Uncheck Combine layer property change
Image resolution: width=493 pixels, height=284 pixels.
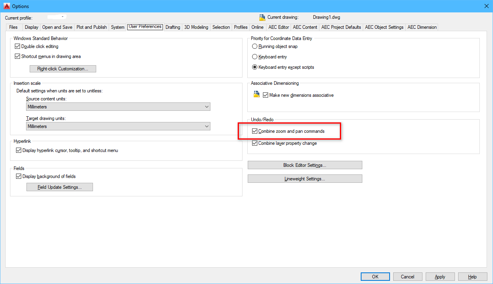(x=255, y=143)
